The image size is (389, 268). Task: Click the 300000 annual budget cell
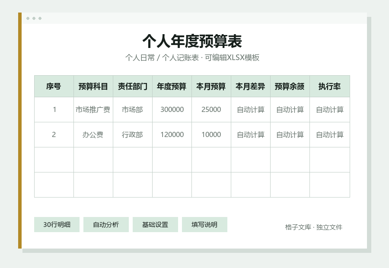coord(172,109)
